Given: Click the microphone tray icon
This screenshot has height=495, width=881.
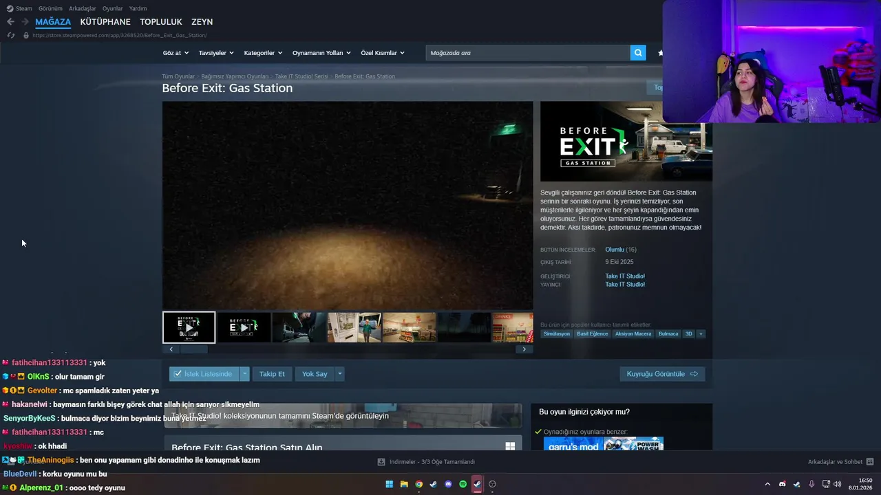Looking at the screenshot, I should coord(811,484).
